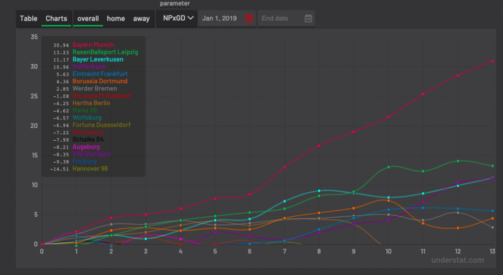
Task: Select the Charts tab
Action: pyautogui.click(x=56, y=19)
